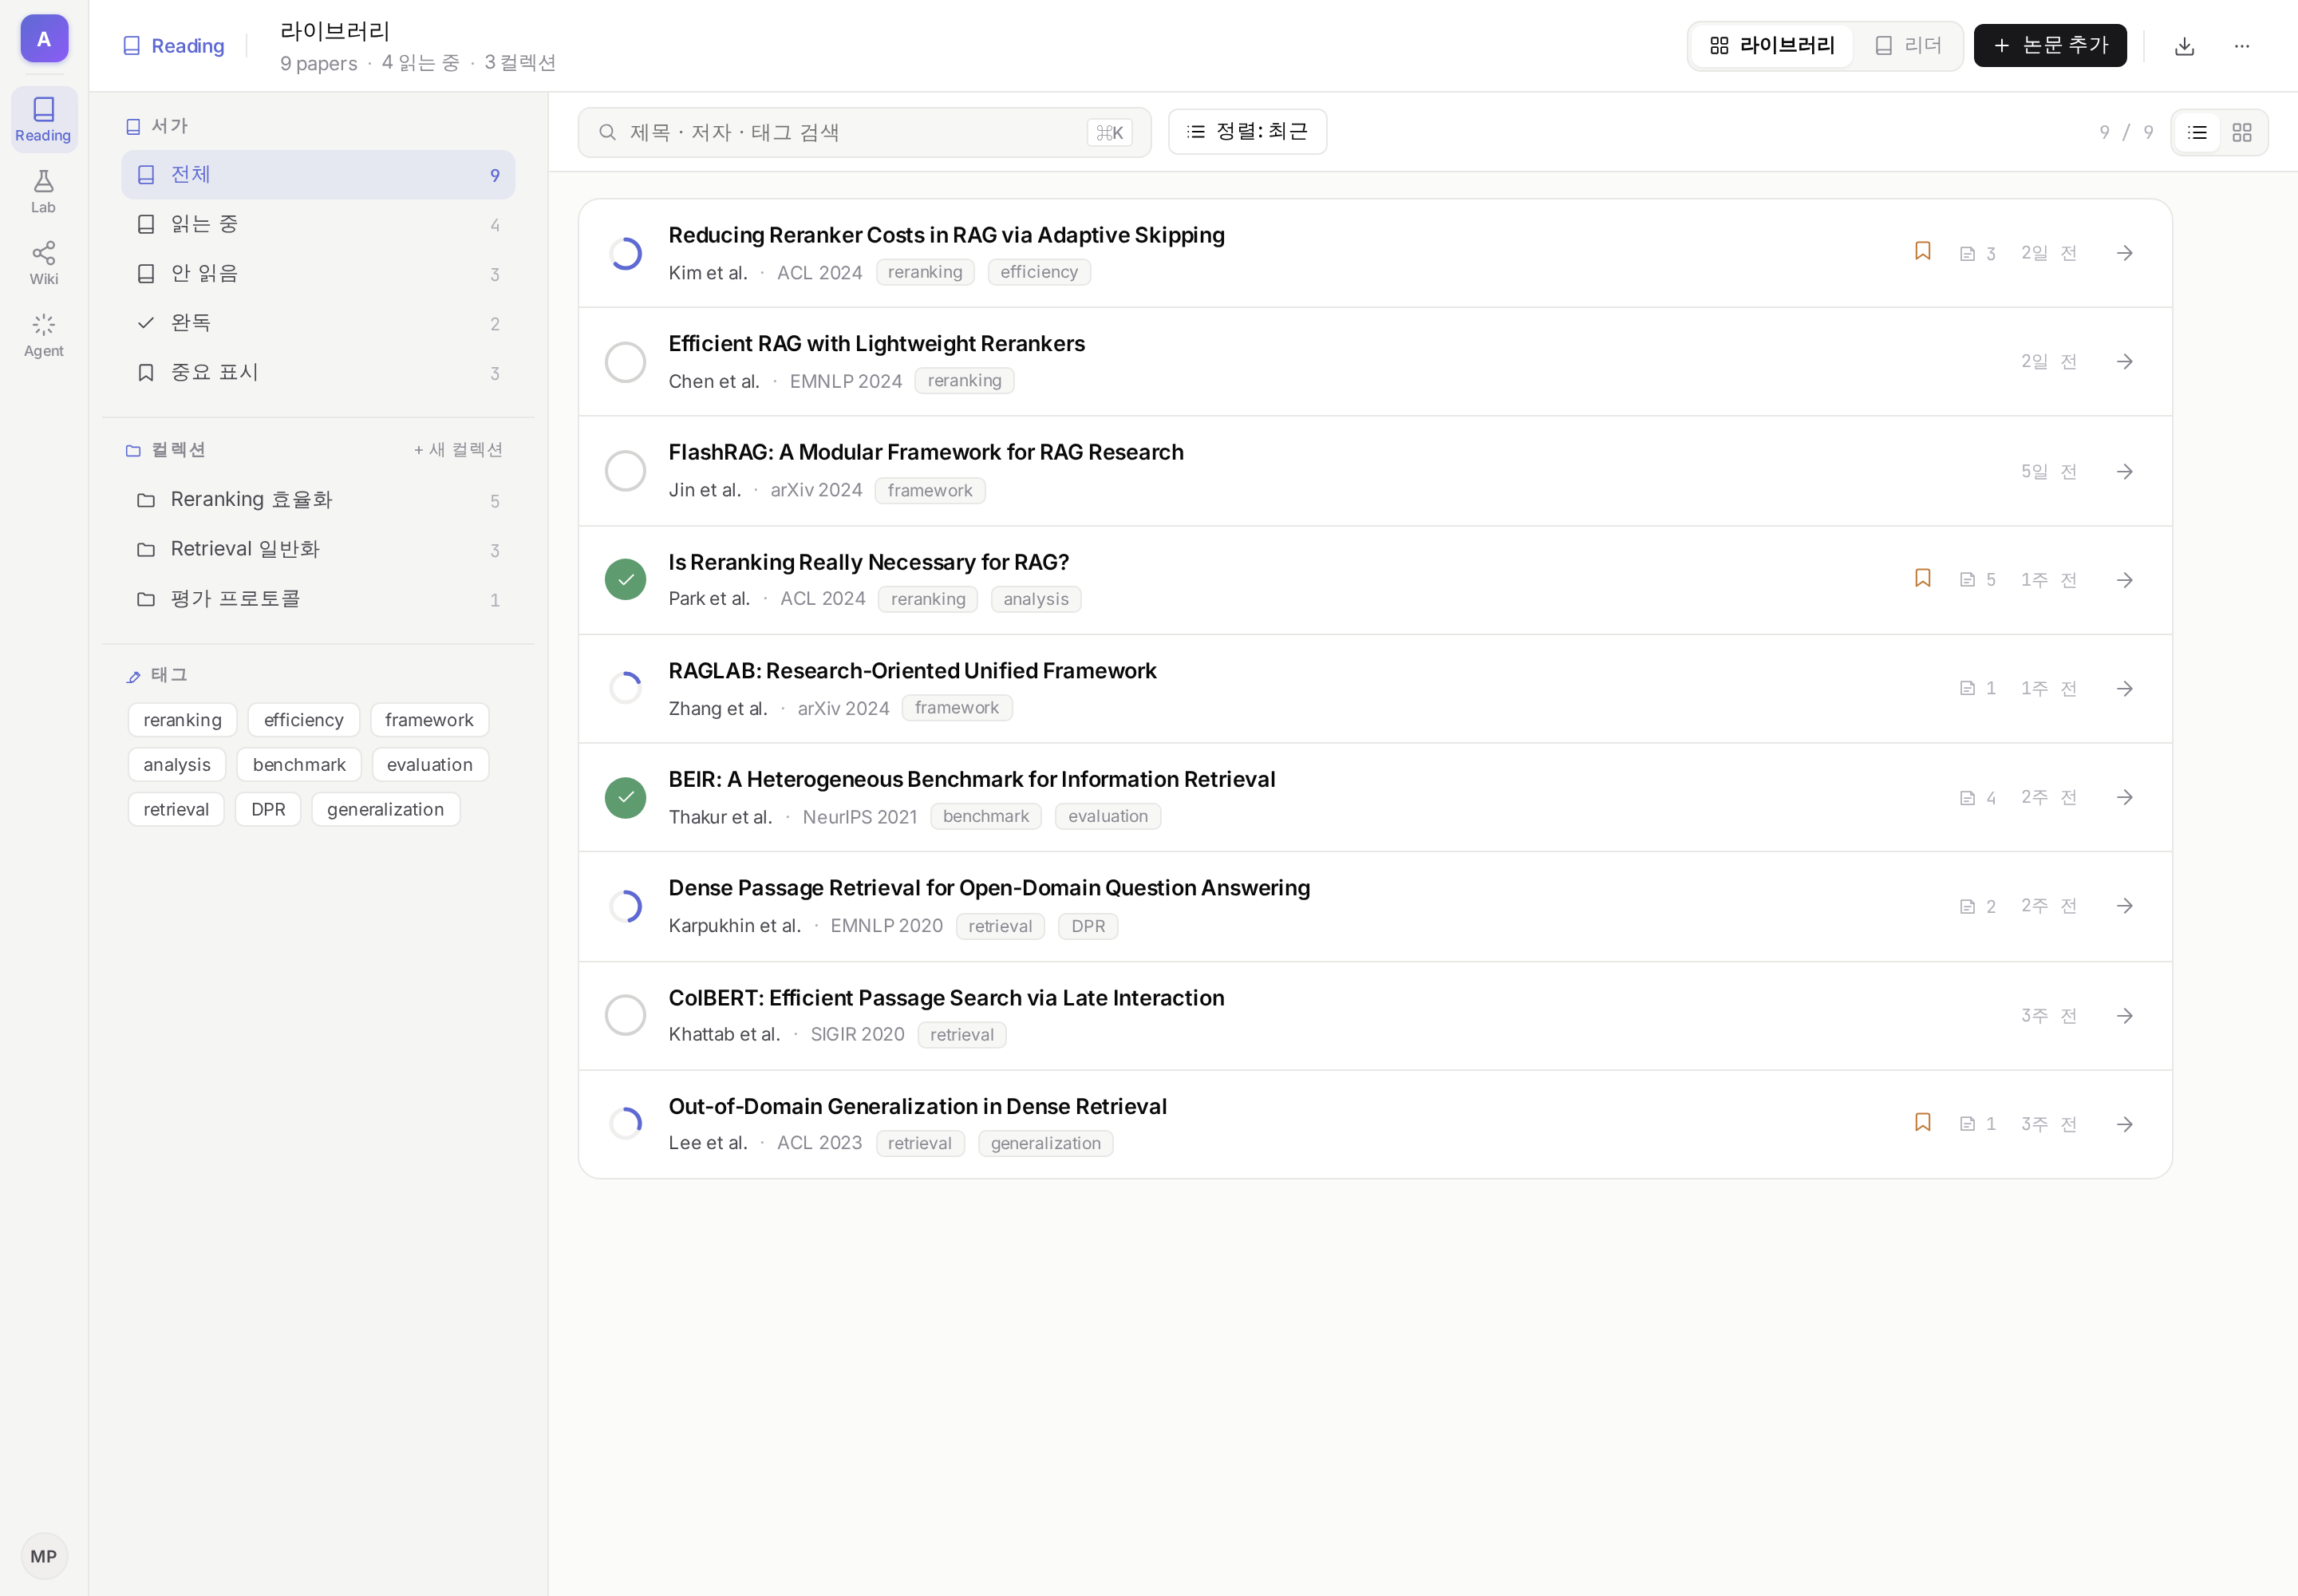Open arrow for FlashRAG paper row
The height and width of the screenshot is (1596, 2298).
pos(2125,471)
